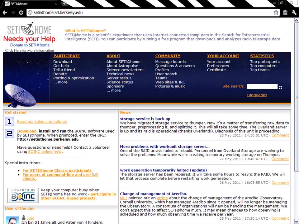The width and height of the screenshot is (299, 224).
Task: Click Profiles link
Action: (162, 70)
